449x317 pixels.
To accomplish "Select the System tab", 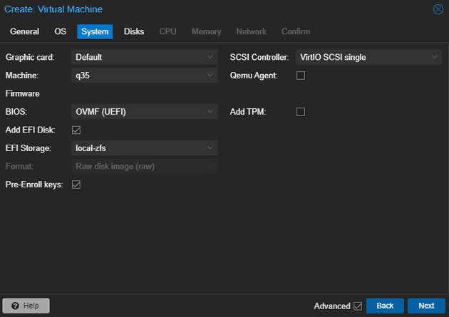I will coord(95,31).
